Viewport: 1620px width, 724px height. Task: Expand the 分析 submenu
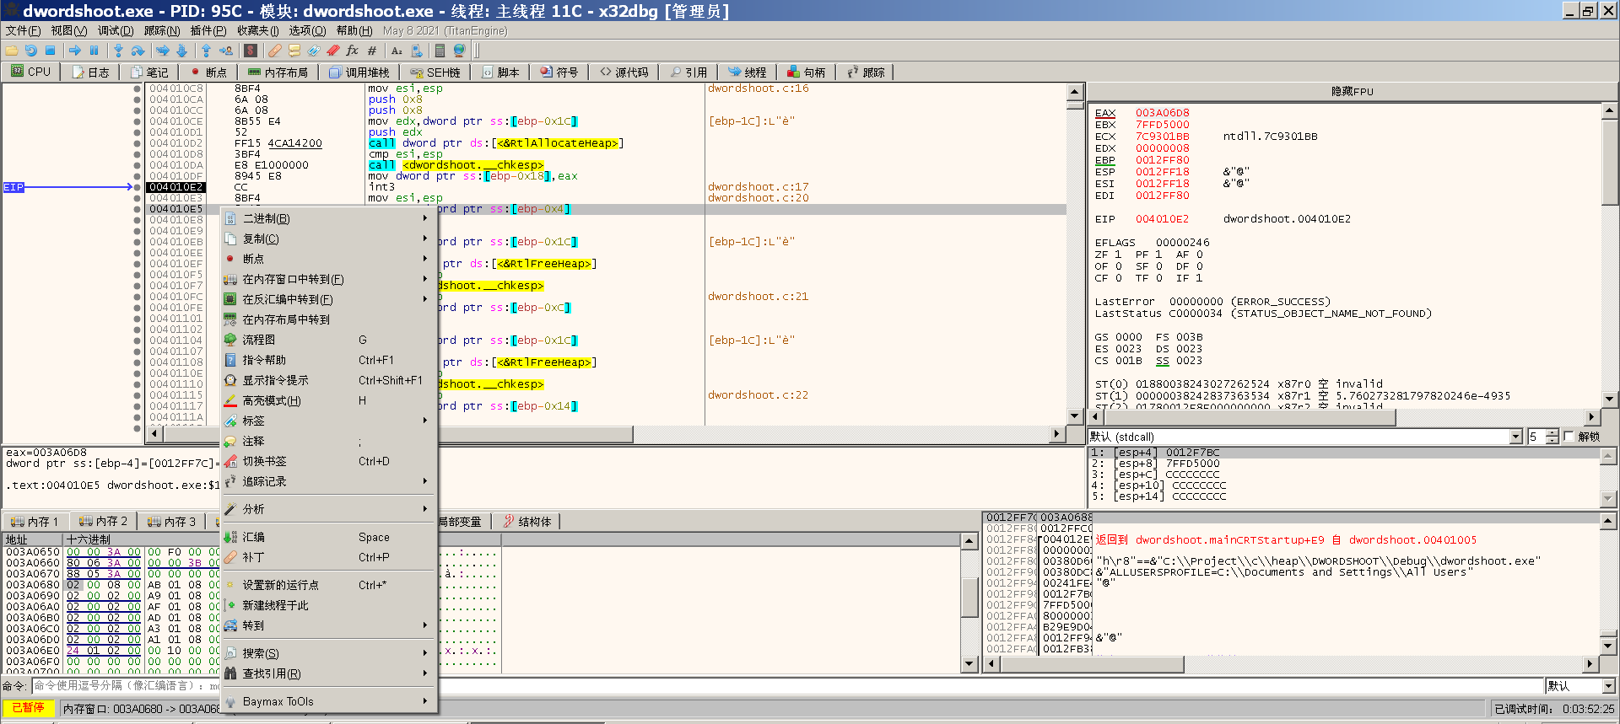(x=328, y=509)
